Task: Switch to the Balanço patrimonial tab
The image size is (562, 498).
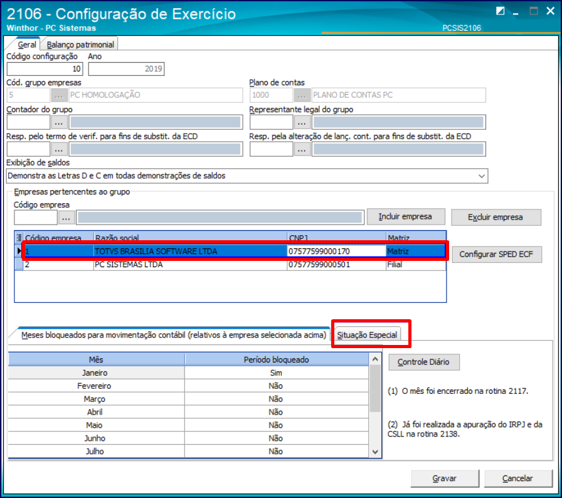Action: (80, 45)
